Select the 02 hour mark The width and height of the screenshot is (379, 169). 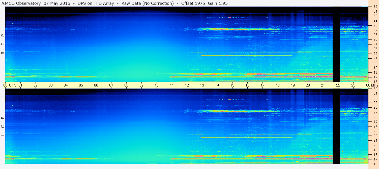point(36,85)
